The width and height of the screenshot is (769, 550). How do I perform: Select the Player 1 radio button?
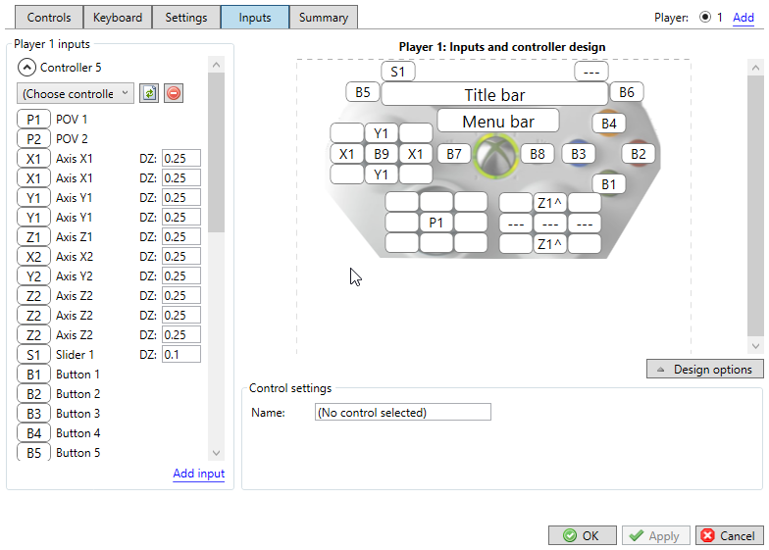coord(705,18)
